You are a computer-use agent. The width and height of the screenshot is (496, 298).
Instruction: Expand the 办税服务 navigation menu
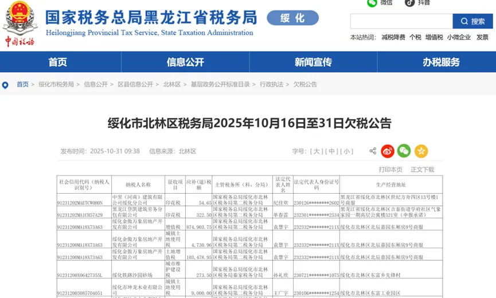441,62
